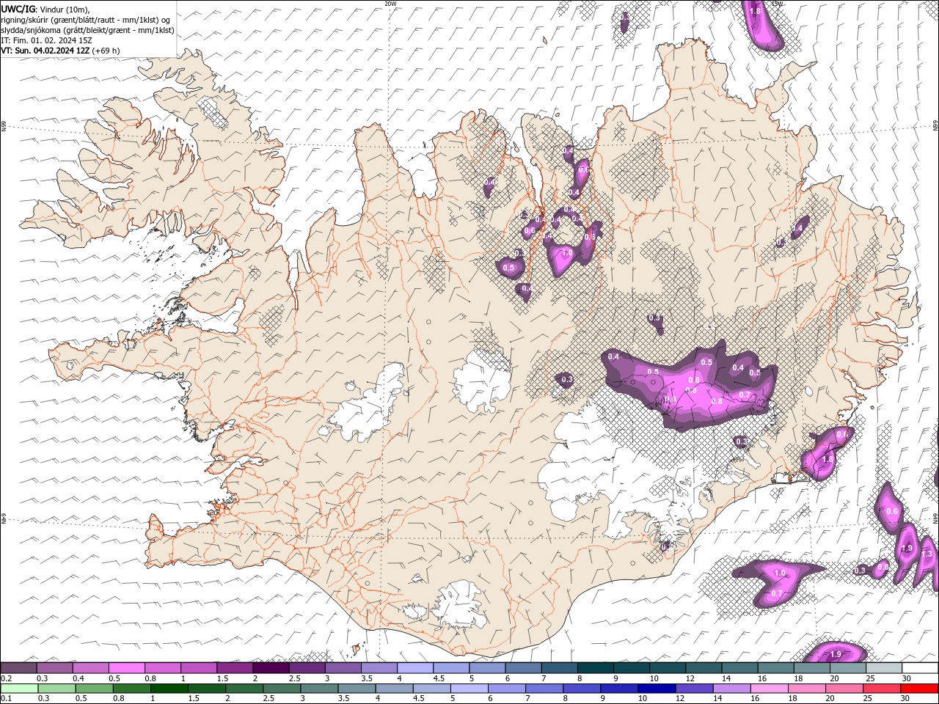Select the upper legend swatch between 0.5 and 0.8
939x704 pixels.
(x=127, y=668)
